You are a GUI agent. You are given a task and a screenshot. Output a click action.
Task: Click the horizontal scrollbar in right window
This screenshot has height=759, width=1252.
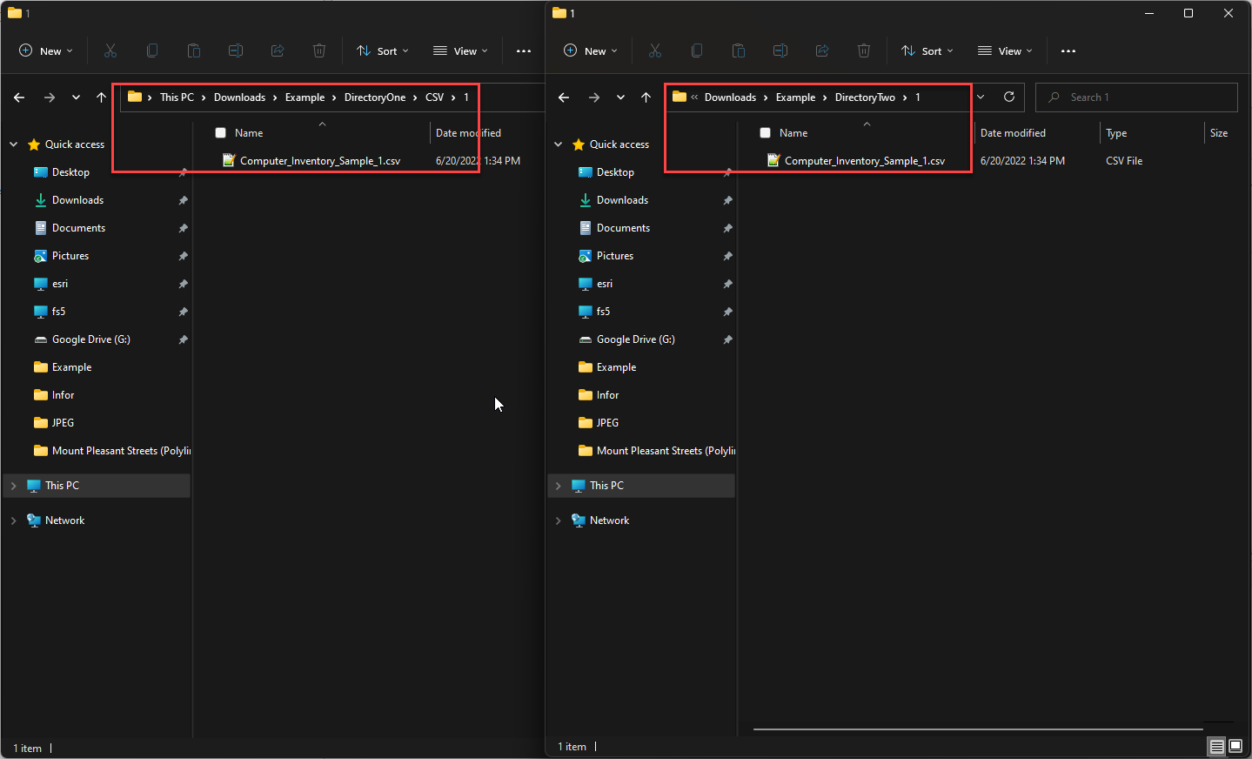click(x=978, y=729)
